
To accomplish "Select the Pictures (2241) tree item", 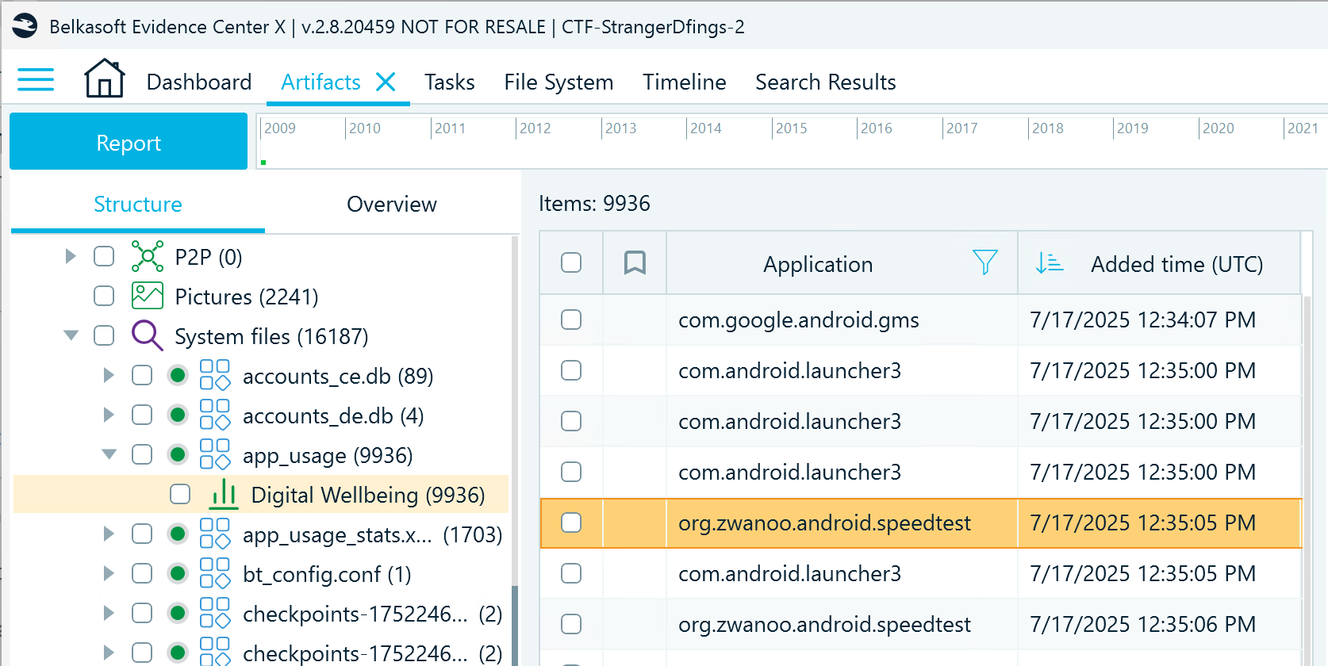I will (x=247, y=296).
